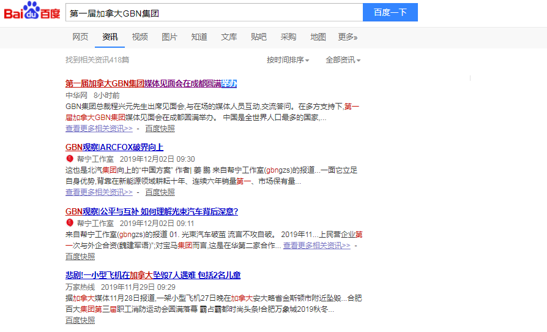
Task: Open the 按时间排序 sort dropdown
Action: tap(288, 60)
